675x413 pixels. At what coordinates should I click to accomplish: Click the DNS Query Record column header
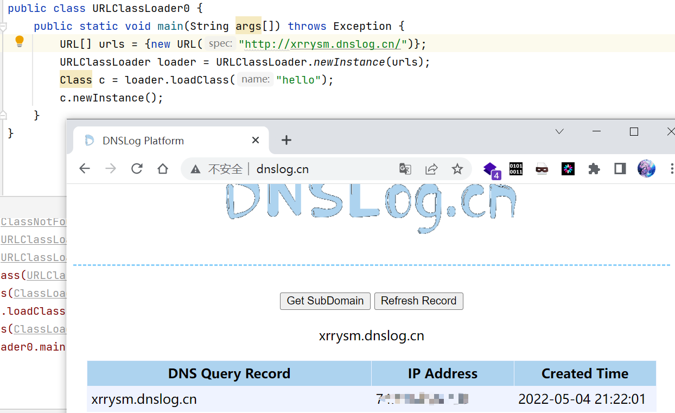tap(229, 373)
